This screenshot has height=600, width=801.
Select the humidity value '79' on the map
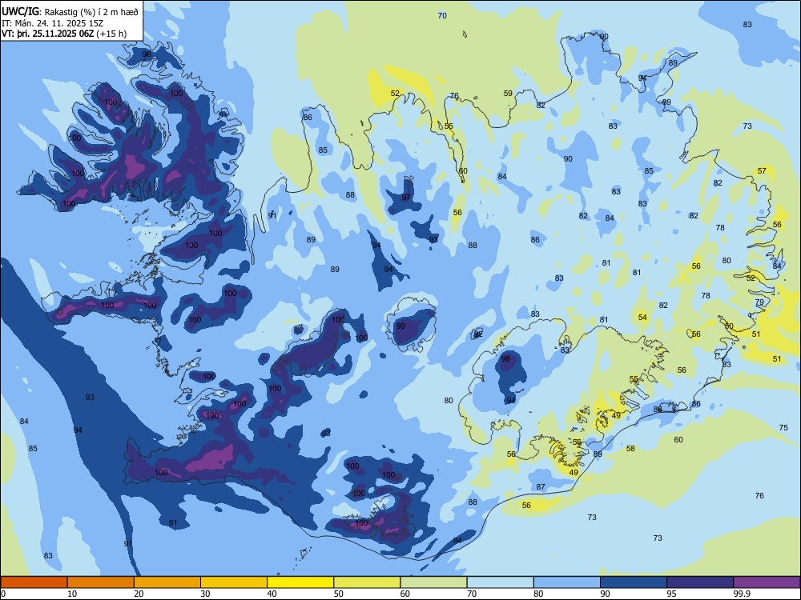(759, 302)
